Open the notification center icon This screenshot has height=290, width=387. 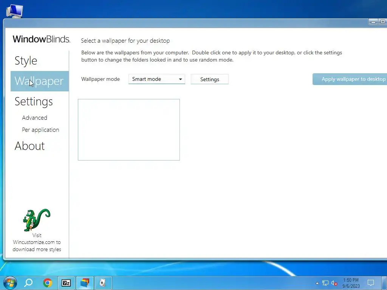tap(371, 283)
